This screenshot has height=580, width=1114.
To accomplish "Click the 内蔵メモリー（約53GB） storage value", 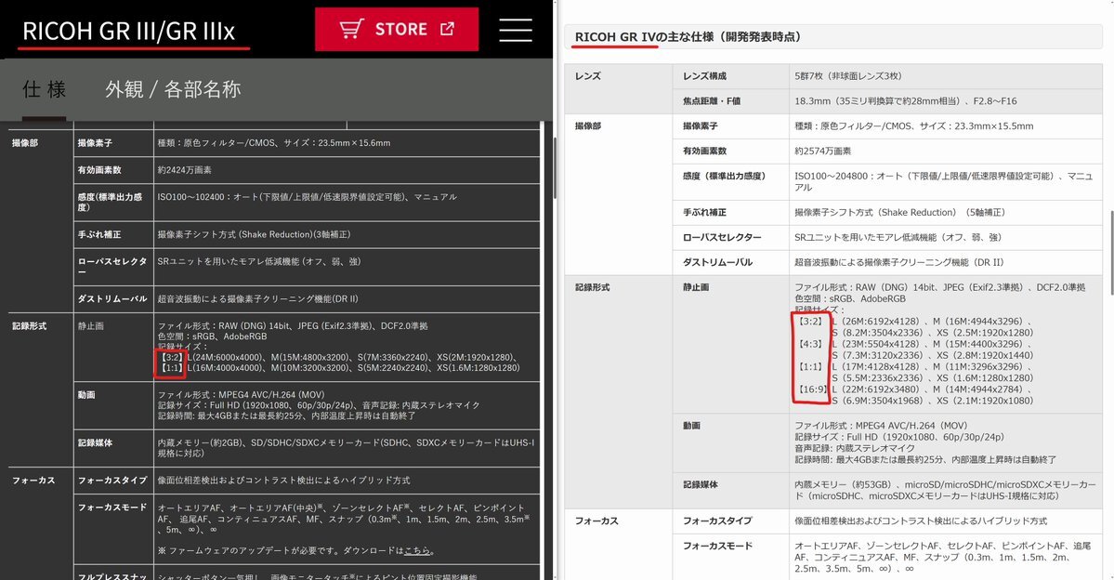I will pos(945,491).
